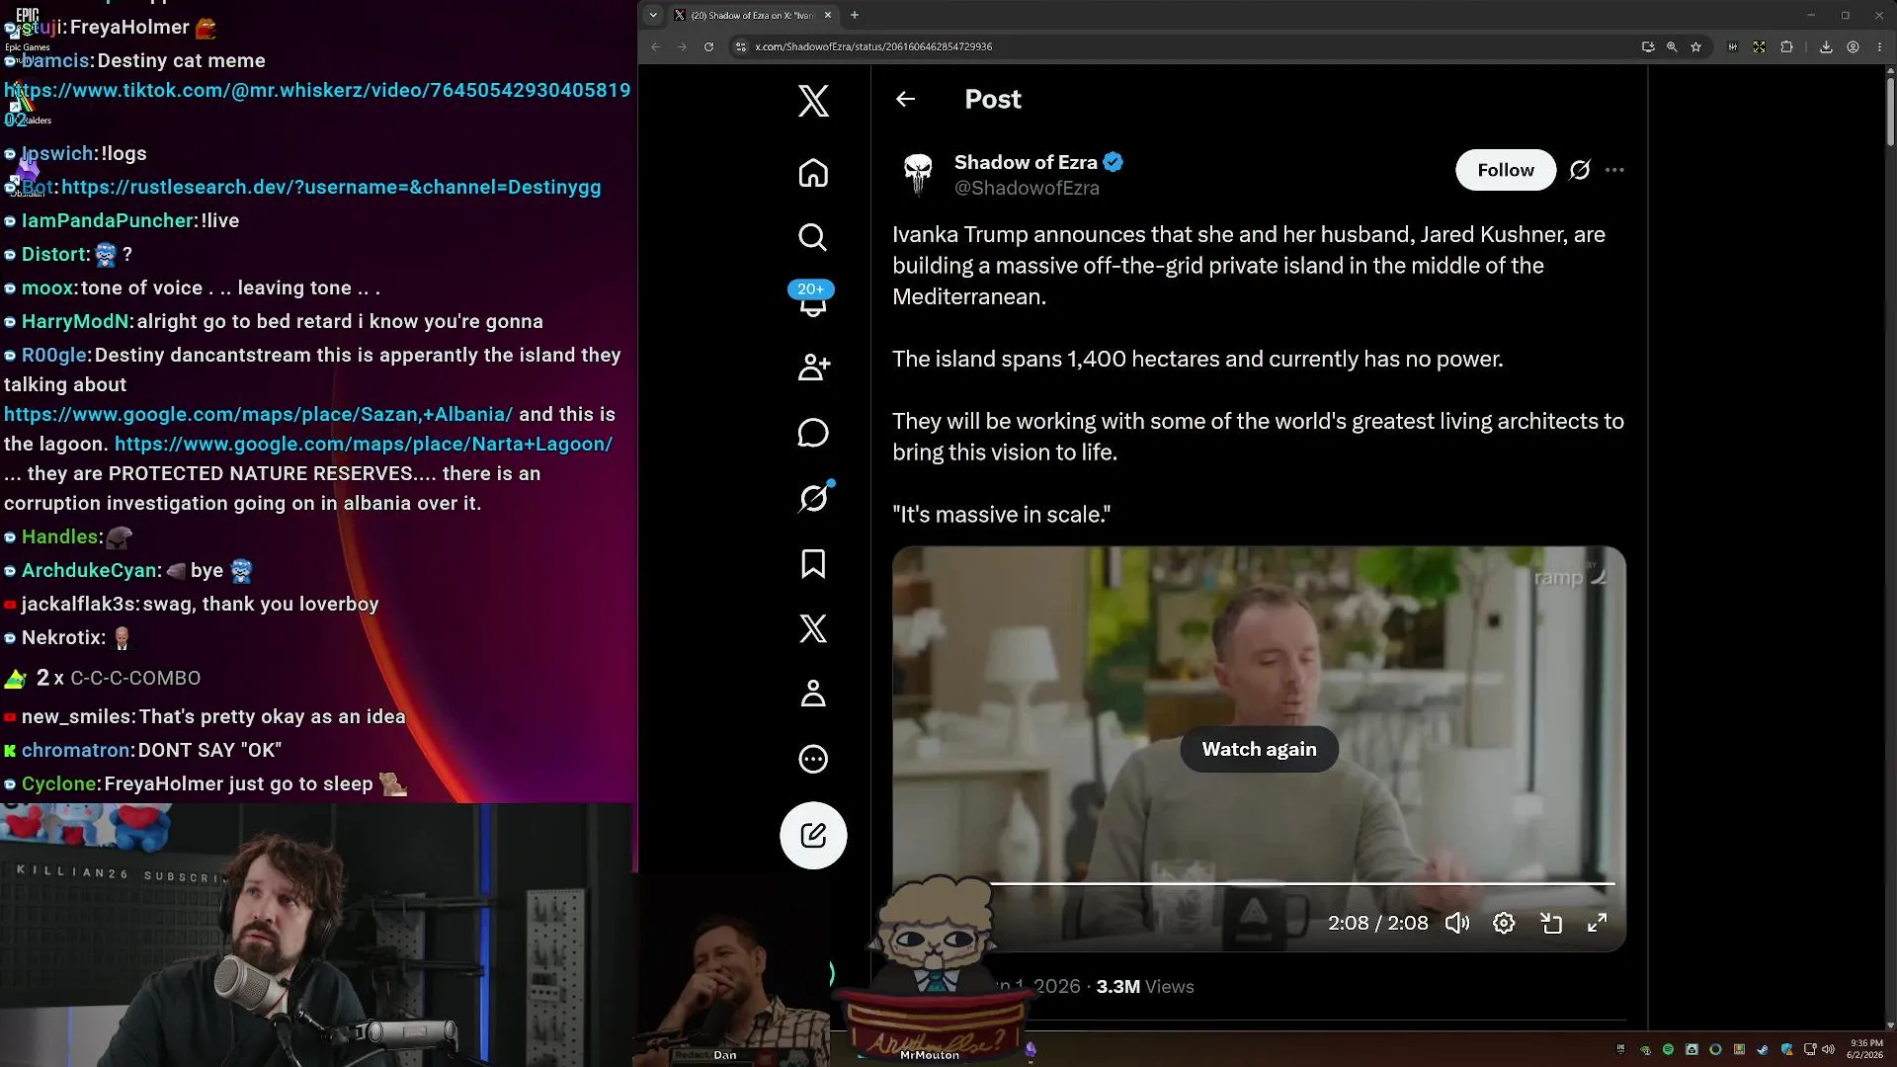Select the Shadow of Ezra browser tab
Screen dimensions: 1897x1067
[753, 15]
